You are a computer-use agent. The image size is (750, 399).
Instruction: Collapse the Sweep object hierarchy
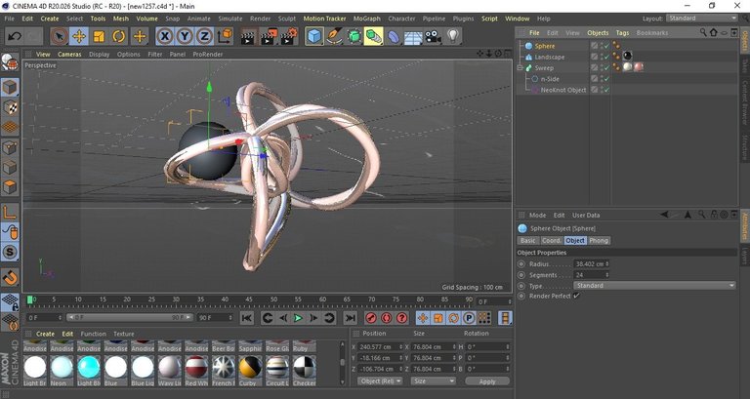click(x=520, y=68)
